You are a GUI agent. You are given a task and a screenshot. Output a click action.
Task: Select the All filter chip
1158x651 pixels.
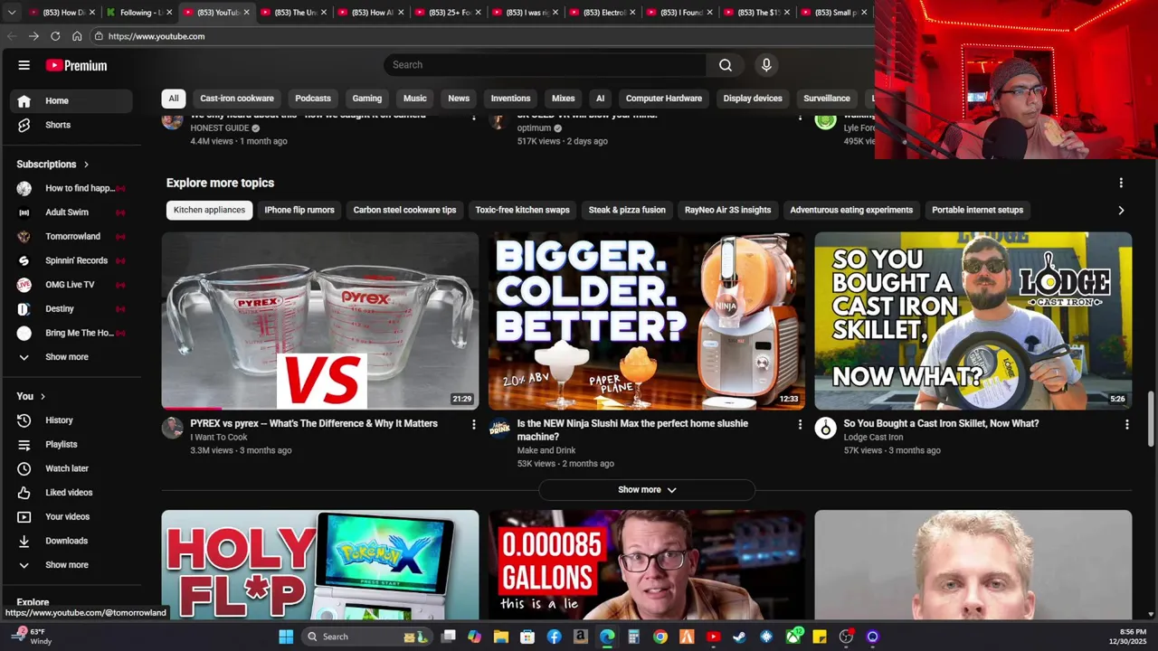(173, 99)
